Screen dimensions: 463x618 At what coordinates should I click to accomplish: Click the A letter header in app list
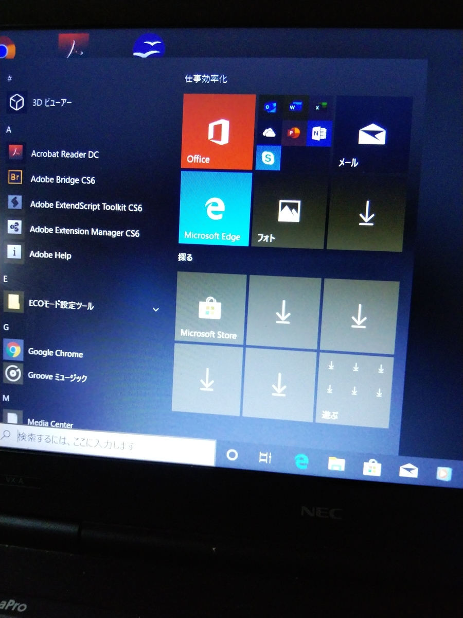point(9,130)
